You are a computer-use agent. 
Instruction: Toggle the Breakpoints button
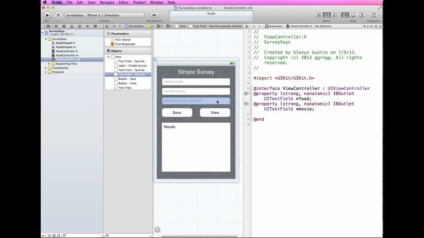[154, 15]
